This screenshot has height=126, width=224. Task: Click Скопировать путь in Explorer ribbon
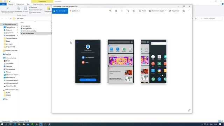tap(36, 10)
